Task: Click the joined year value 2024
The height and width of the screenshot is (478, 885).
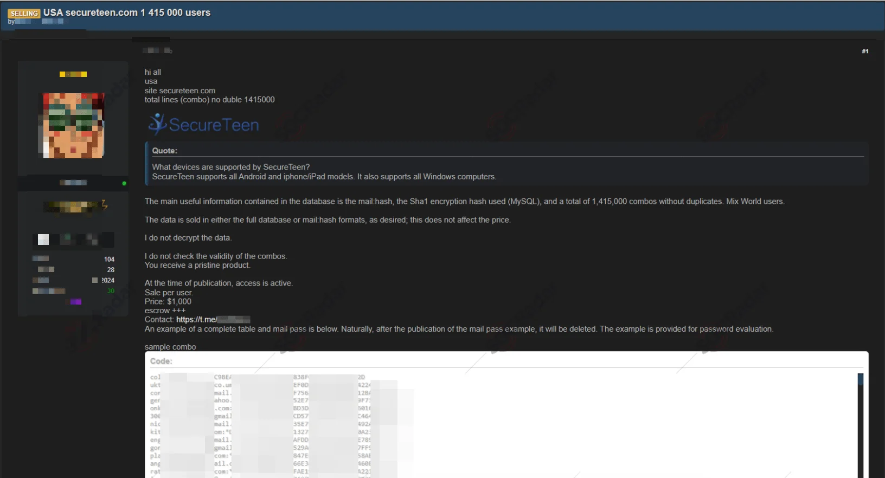Action: [108, 280]
